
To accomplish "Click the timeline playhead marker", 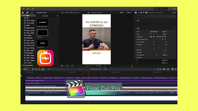I will (89, 72).
